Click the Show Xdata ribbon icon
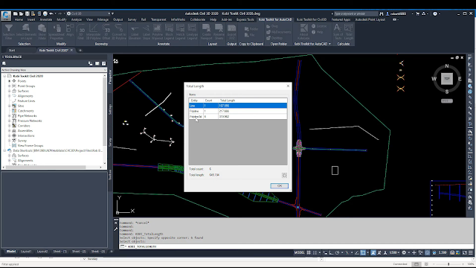Image resolution: width=476 pixels, height=268 pixels. (42, 31)
